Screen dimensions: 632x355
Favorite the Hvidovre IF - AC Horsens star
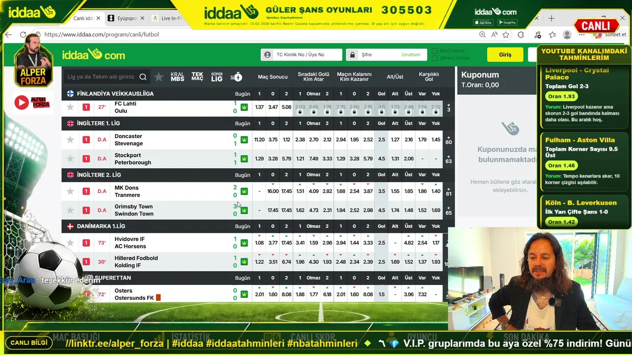click(x=70, y=243)
